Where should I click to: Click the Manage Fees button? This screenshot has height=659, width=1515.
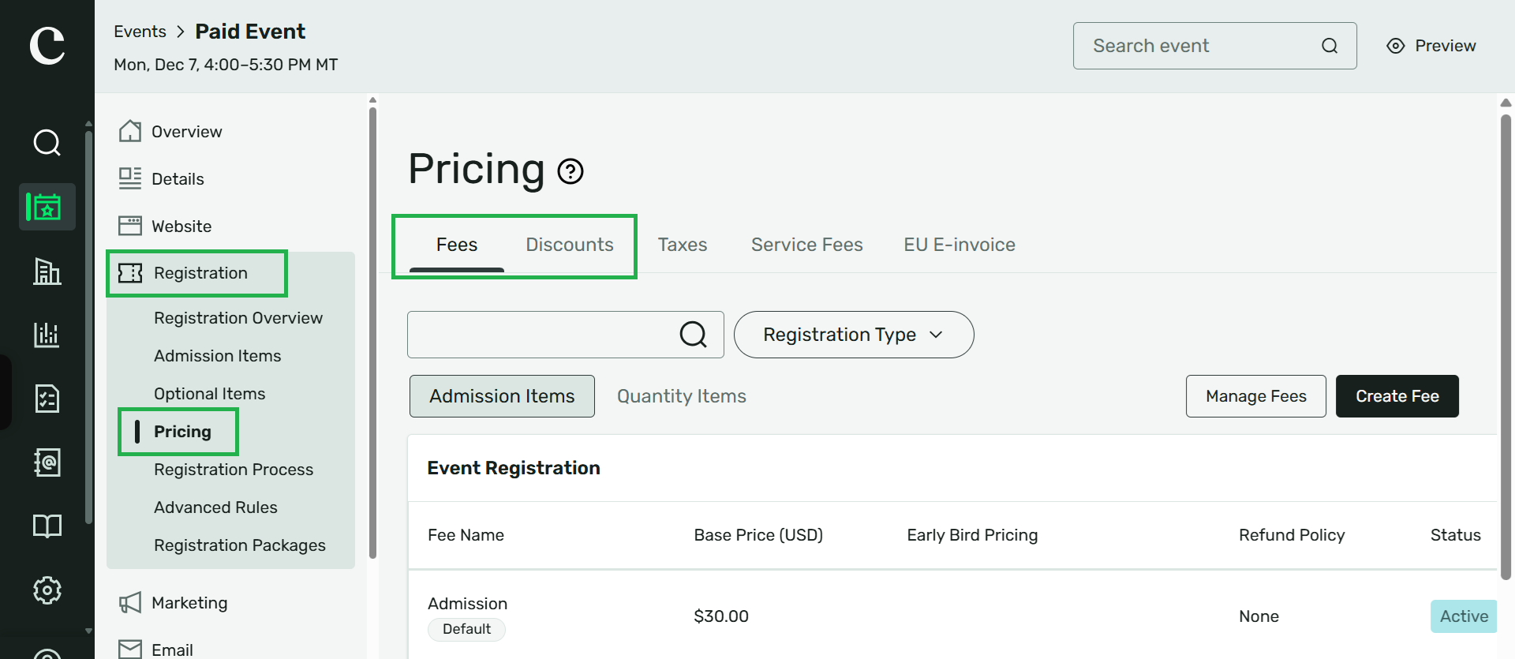tap(1256, 396)
